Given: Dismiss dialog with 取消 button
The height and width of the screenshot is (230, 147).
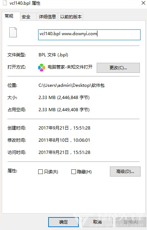Looking at the screenshot, I should coord(97,222).
